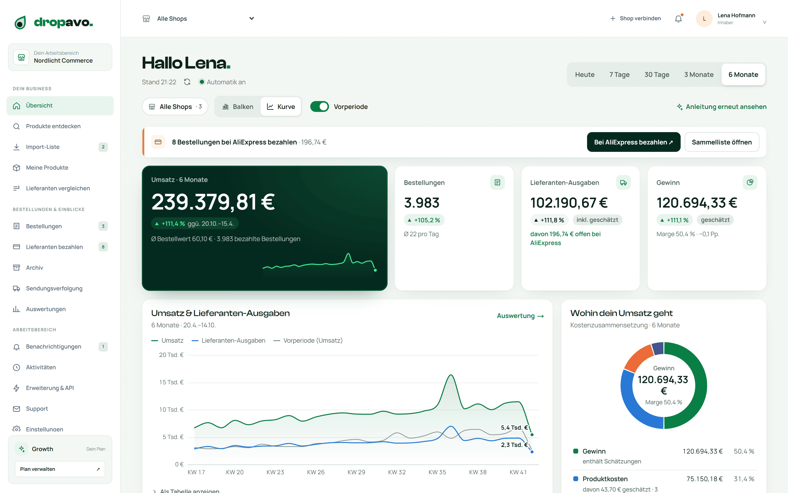Click blue Produktkosten legend swatch

[x=576, y=479]
